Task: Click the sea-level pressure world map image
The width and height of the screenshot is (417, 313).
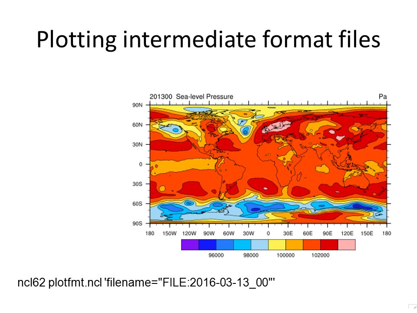Action: click(268, 164)
